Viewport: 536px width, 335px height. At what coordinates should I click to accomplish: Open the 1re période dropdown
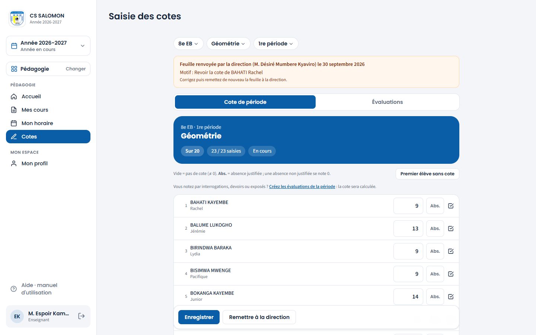click(x=276, y=44)
